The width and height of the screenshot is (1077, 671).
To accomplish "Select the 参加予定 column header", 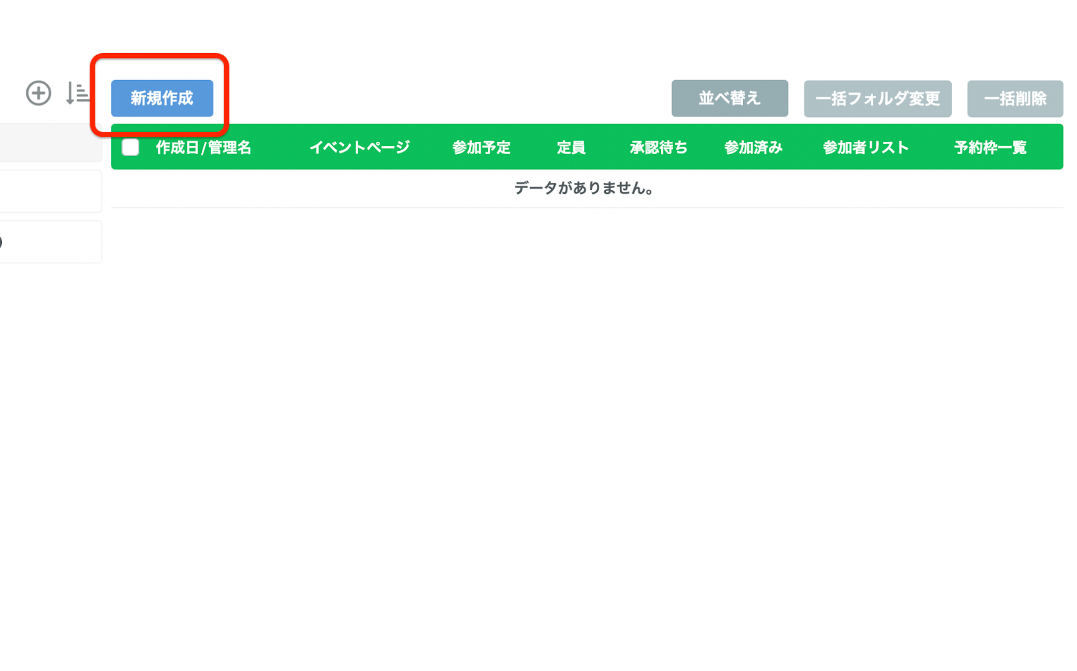I will tap(481, 147).
